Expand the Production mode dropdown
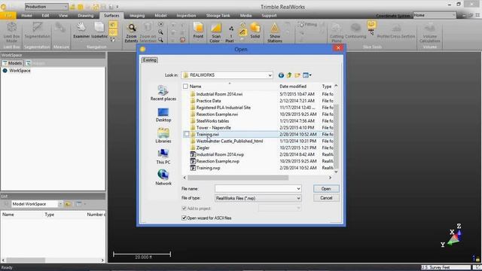482x271 pixels. [66, 7]
